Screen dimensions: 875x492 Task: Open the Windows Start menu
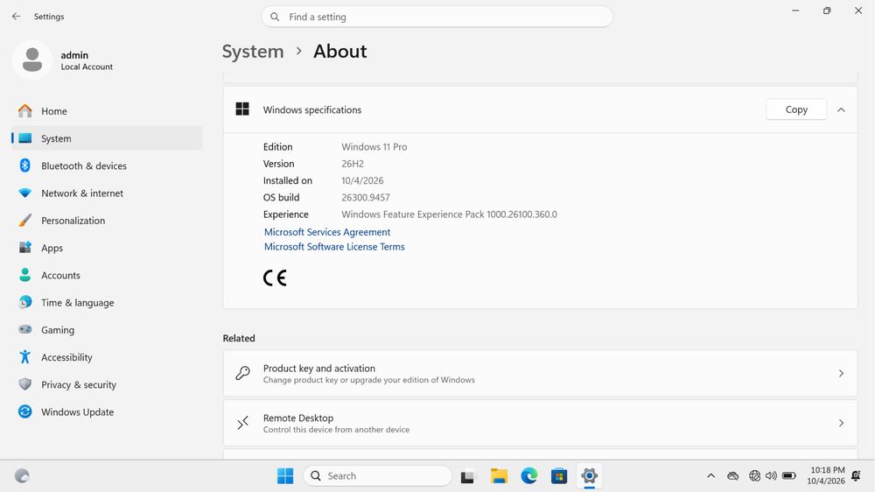click(x=285, y=476)
